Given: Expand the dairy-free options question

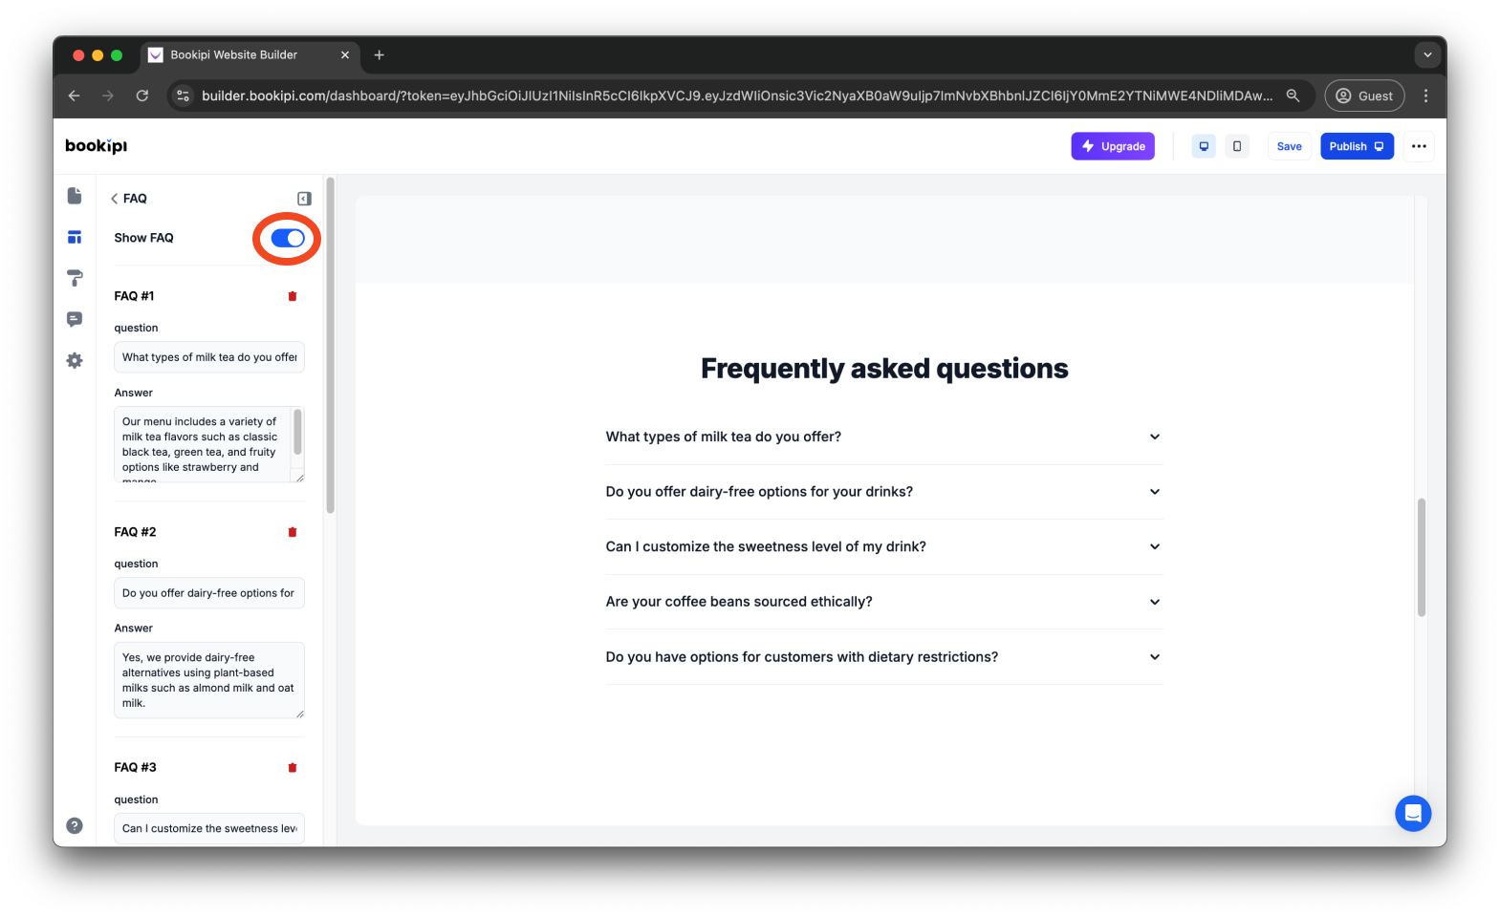Looking at the screenshot, I should (x=1154, y=492).
